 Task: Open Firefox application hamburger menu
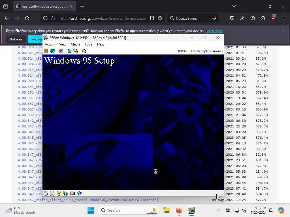283,18
